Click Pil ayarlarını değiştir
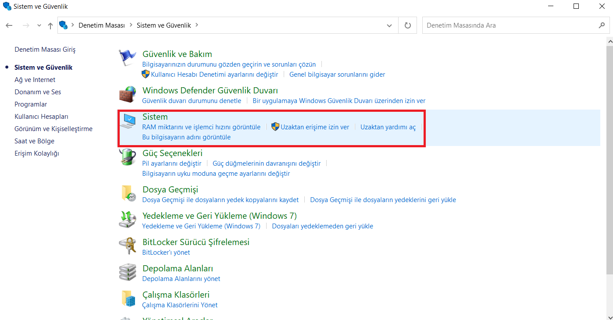The height and width of the screenshot is (320, 613). pyautogui.click(x=172, y=164)
